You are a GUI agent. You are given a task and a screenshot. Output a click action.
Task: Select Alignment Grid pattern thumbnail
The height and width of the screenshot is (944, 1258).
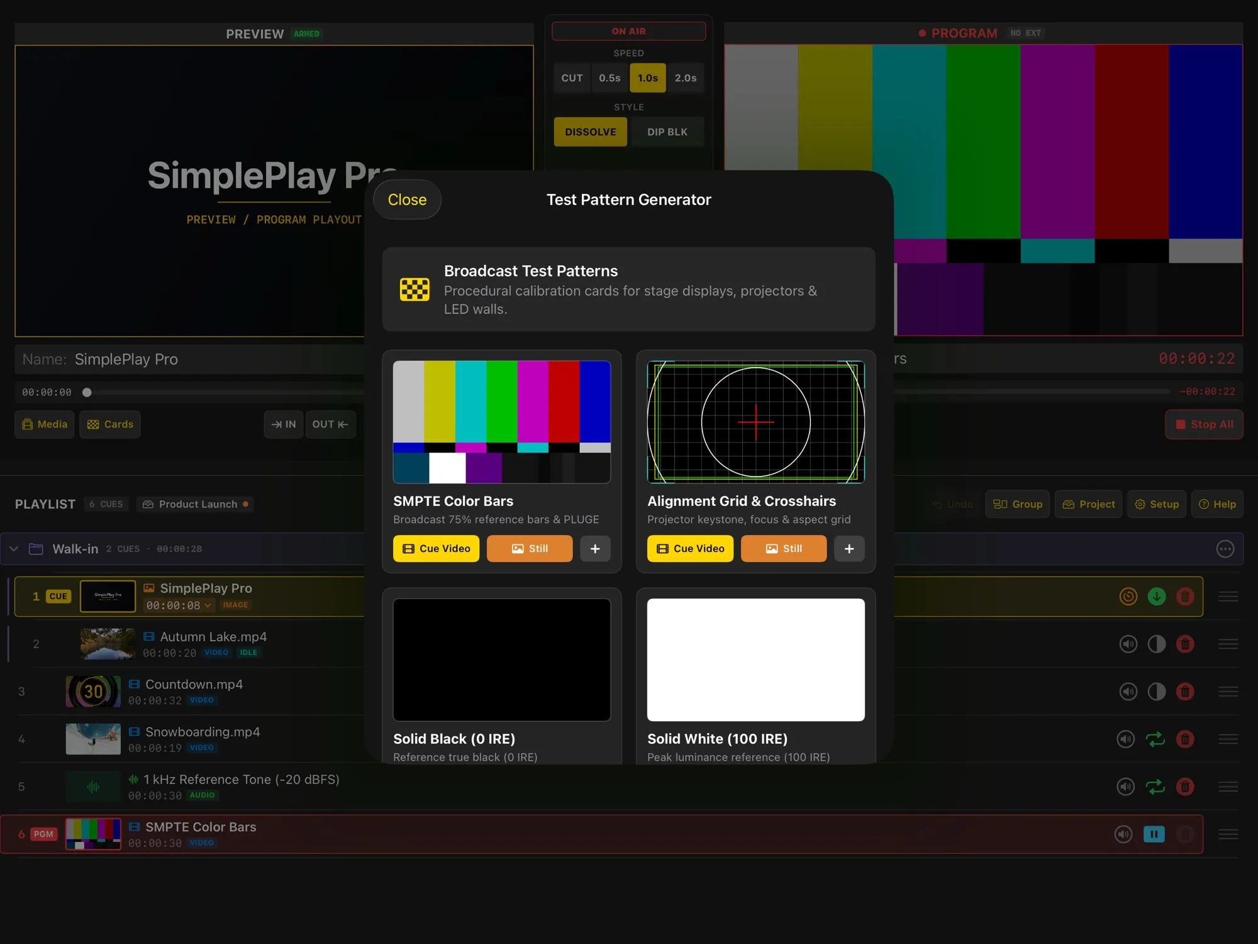point(756,422)
